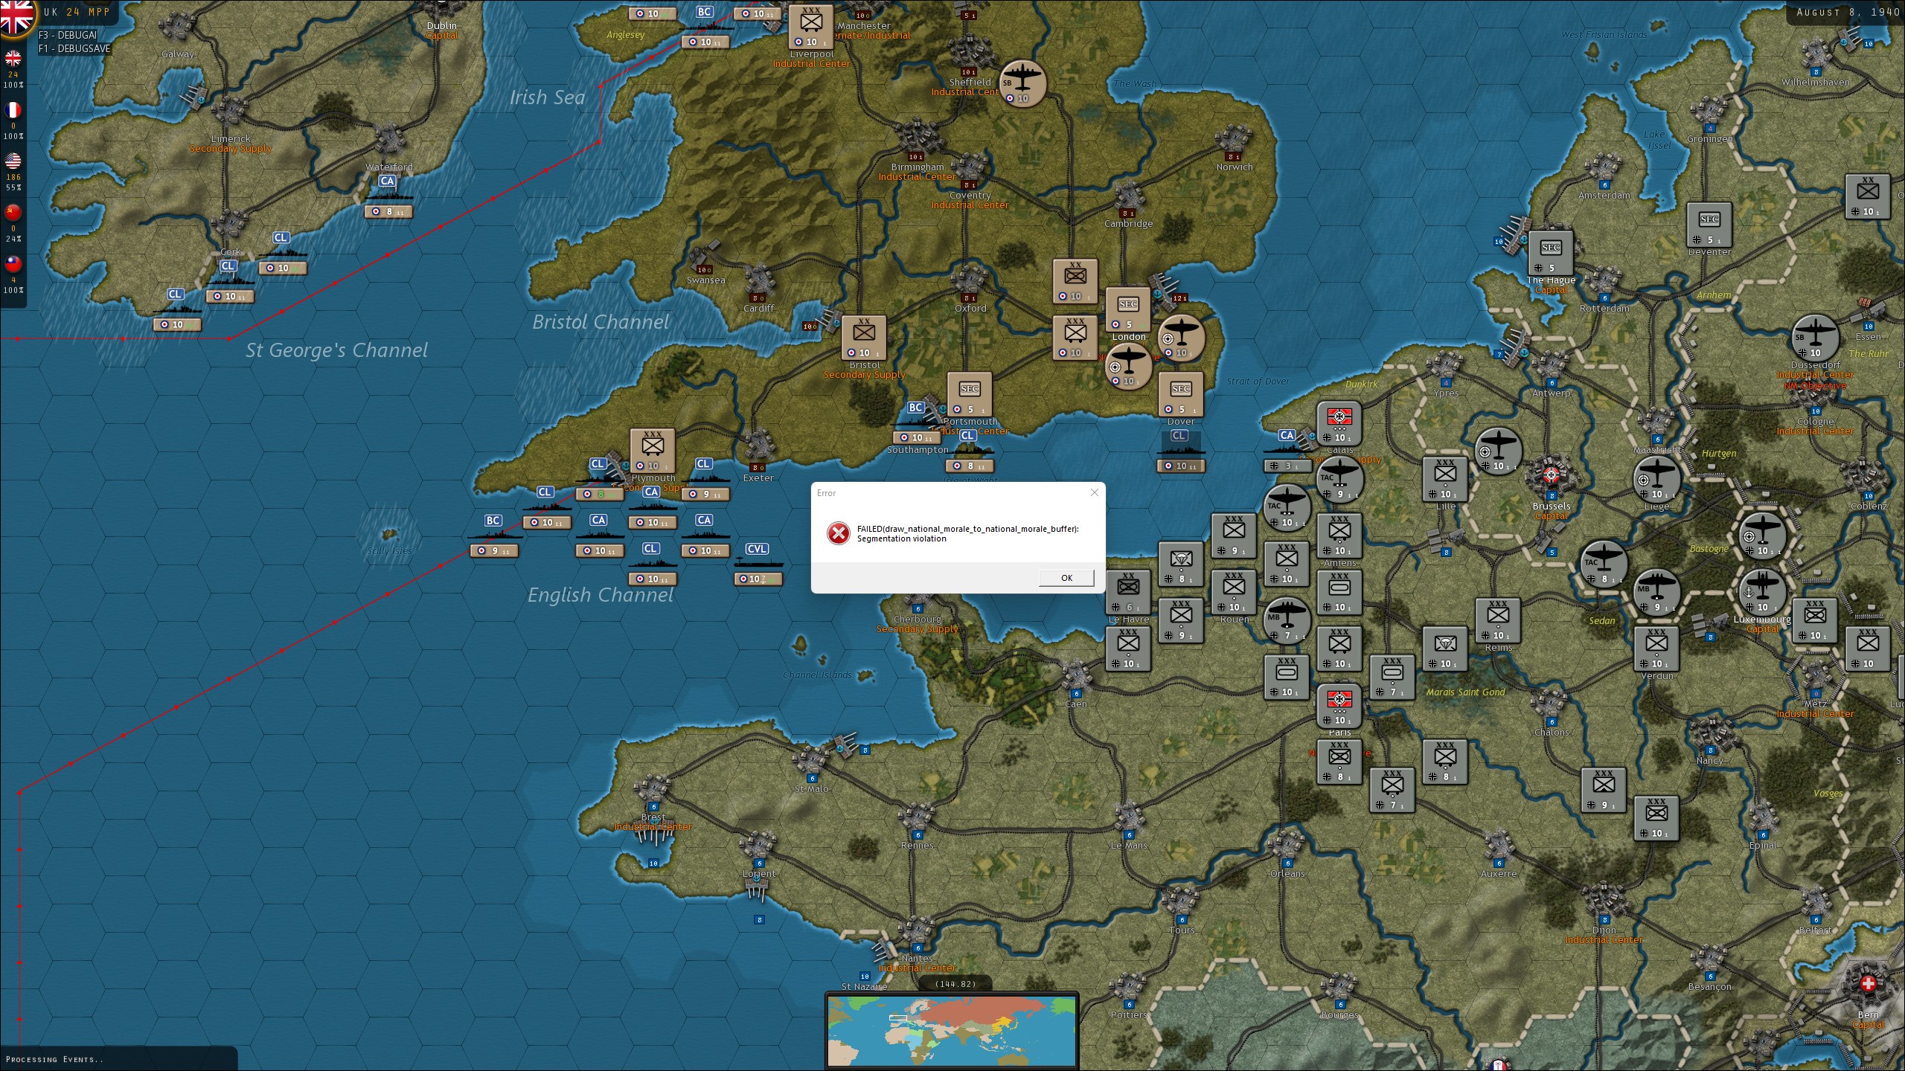
Task: Click the Cherbourg Secondary Supply label
Action: [917, 629]
